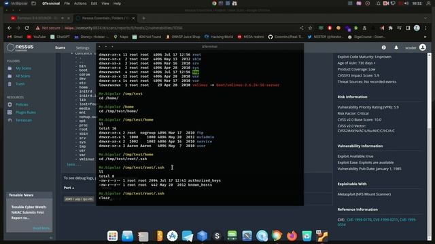Open the recycle bin in dock

(307, 236)
